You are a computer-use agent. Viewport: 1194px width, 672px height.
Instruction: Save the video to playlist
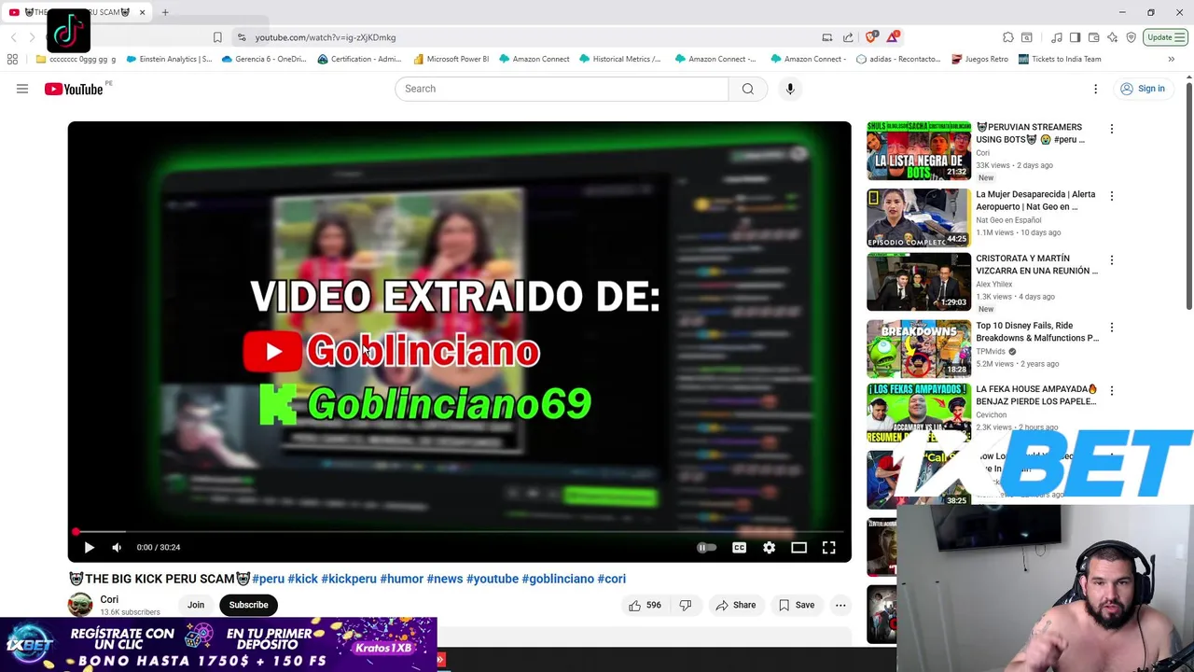pos(796,605)
